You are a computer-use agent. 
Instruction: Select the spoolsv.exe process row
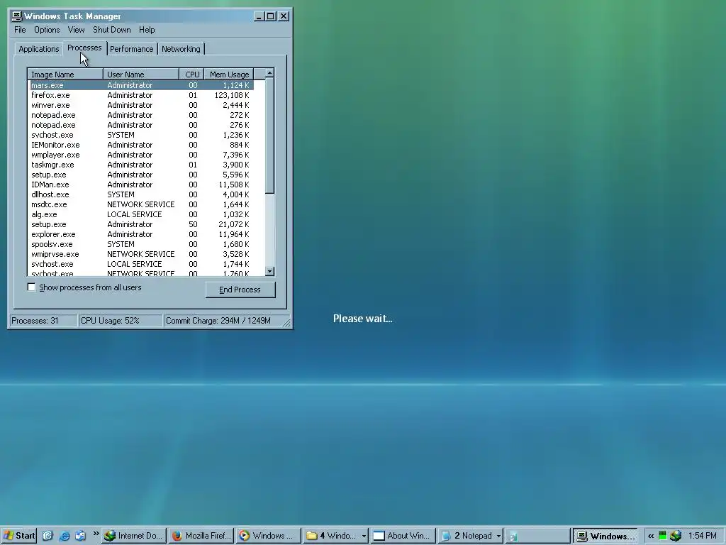coord(141,244)
